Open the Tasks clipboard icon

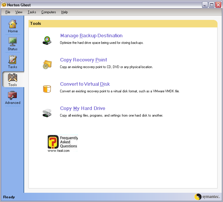[x=13, y=60]
